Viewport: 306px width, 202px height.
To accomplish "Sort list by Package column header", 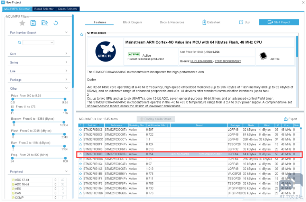I will tap(235, 125).
